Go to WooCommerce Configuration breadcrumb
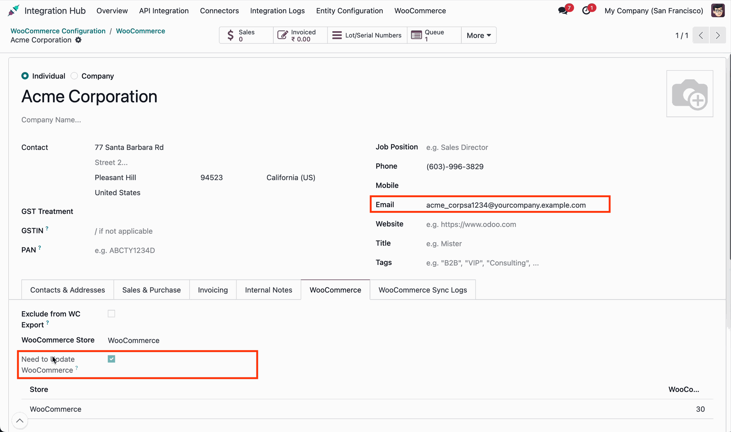 click(x=58, y=31)
